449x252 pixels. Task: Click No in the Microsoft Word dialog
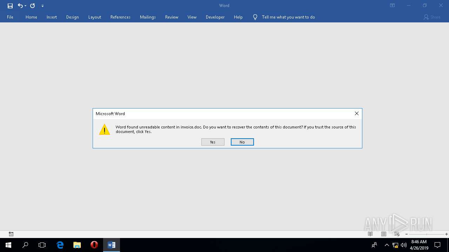coord(242,142)
